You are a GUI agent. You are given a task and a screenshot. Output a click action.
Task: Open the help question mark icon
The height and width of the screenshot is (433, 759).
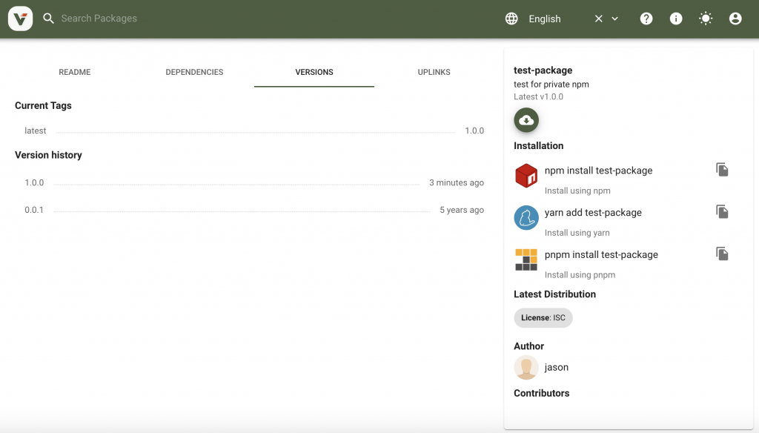click(x=646, y=19)
